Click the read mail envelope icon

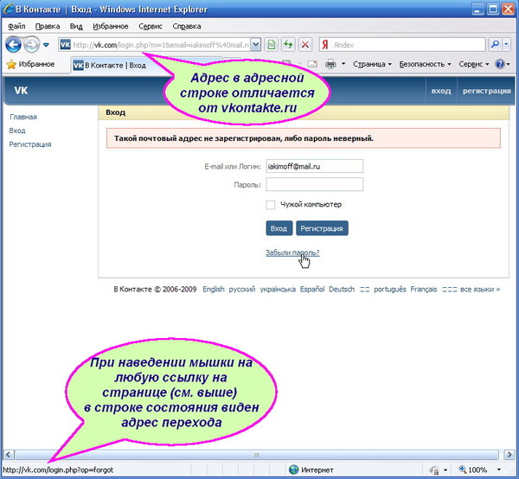(312, 64)
